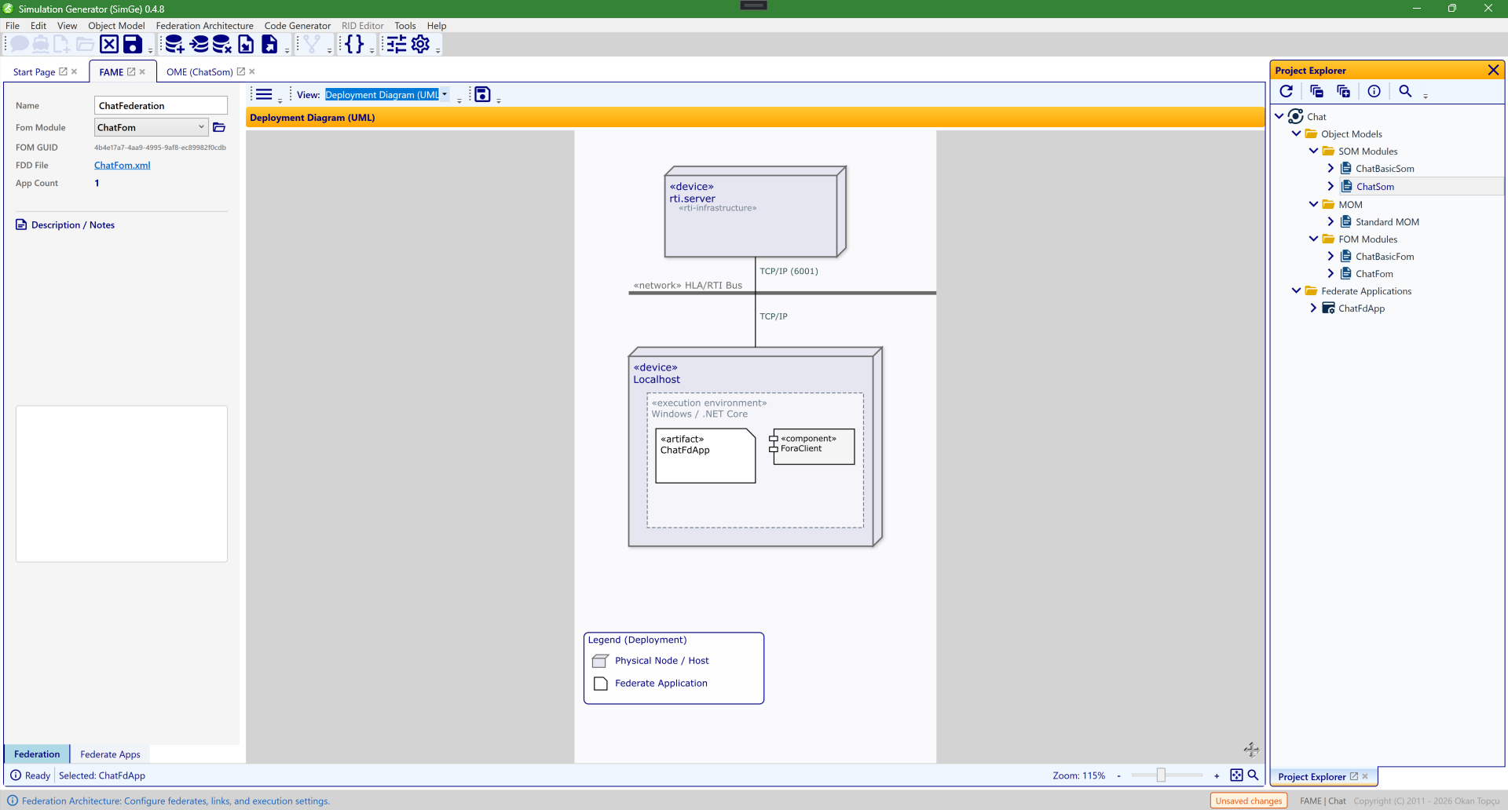Click the export document toolbar icon

pyautogui.click(x=269, y=44)
